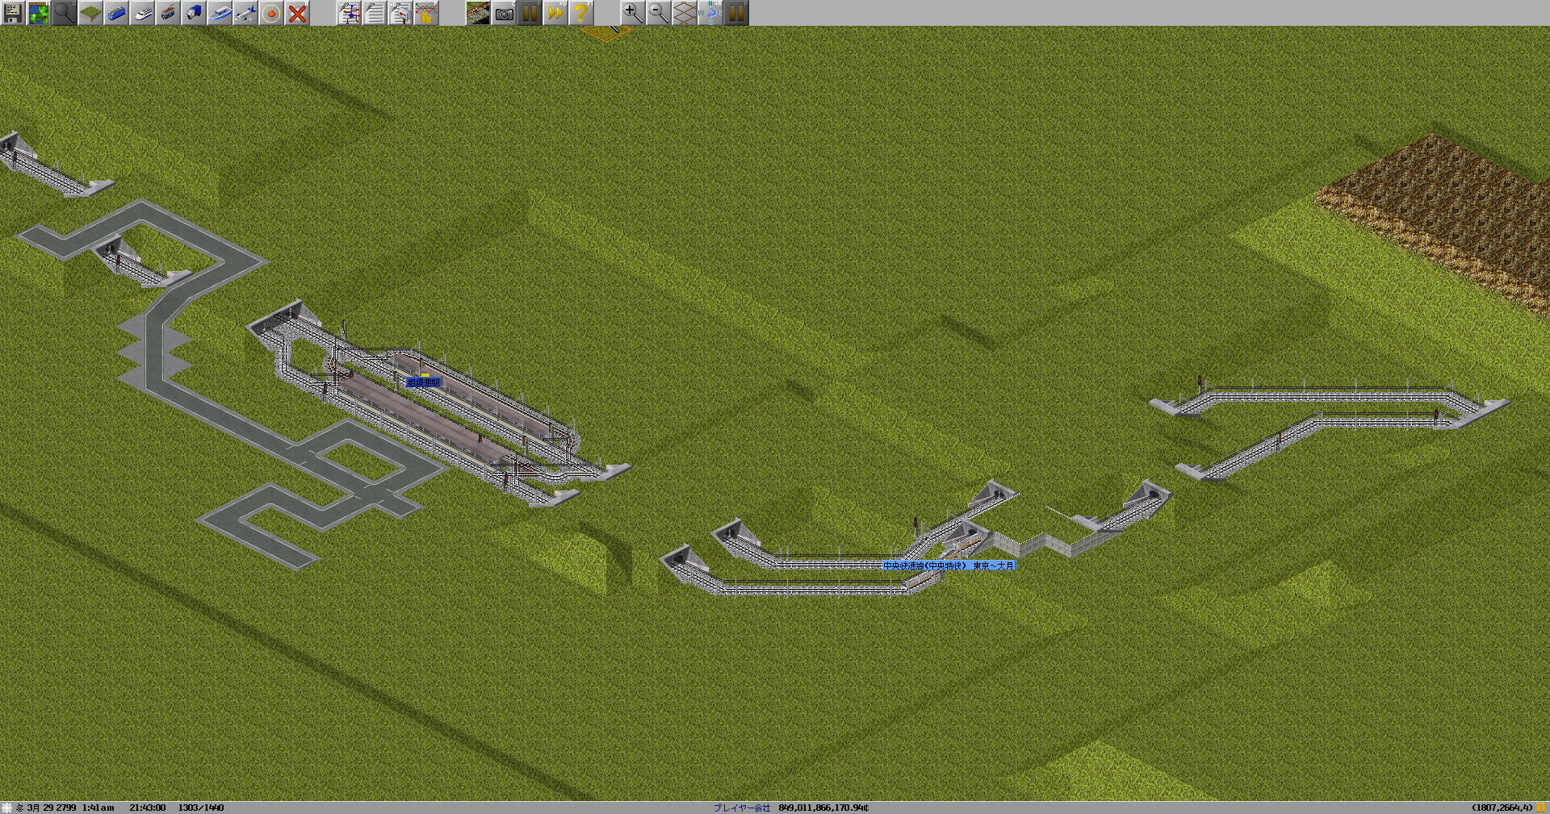Image resolution: width=1550 pixels, height=814 pixels.
Task: Open the airplane and airport tools
Action: coord(245,13)
